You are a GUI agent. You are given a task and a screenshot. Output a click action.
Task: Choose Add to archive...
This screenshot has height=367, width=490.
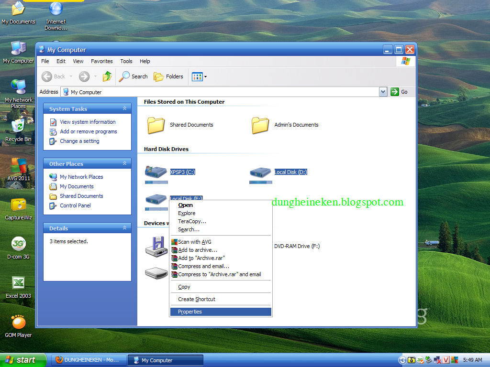click(x=220, y=250)
